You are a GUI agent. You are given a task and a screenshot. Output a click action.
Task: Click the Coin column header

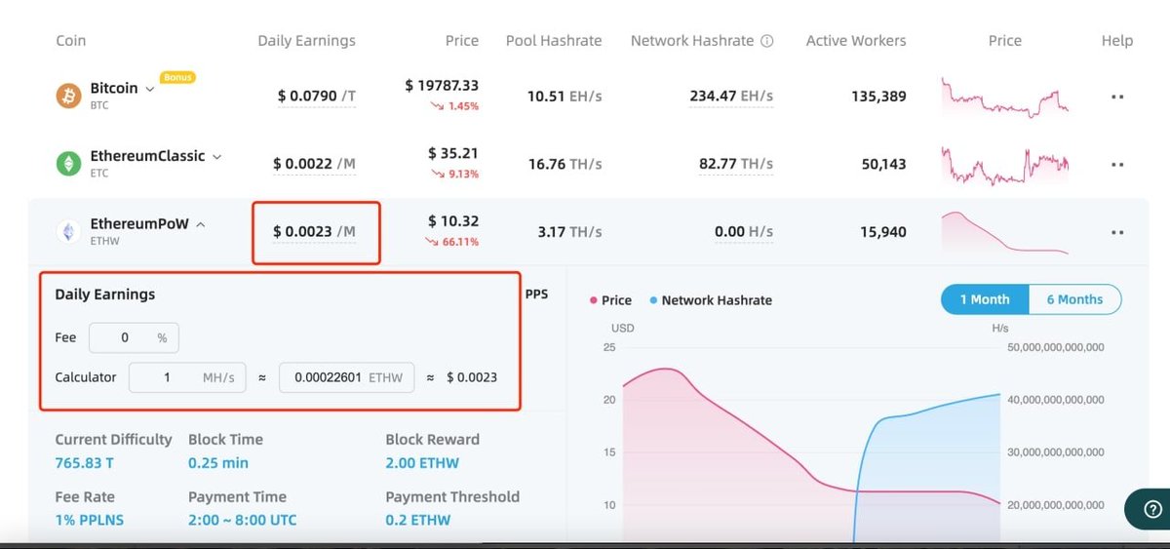click(x=70, y=41)
